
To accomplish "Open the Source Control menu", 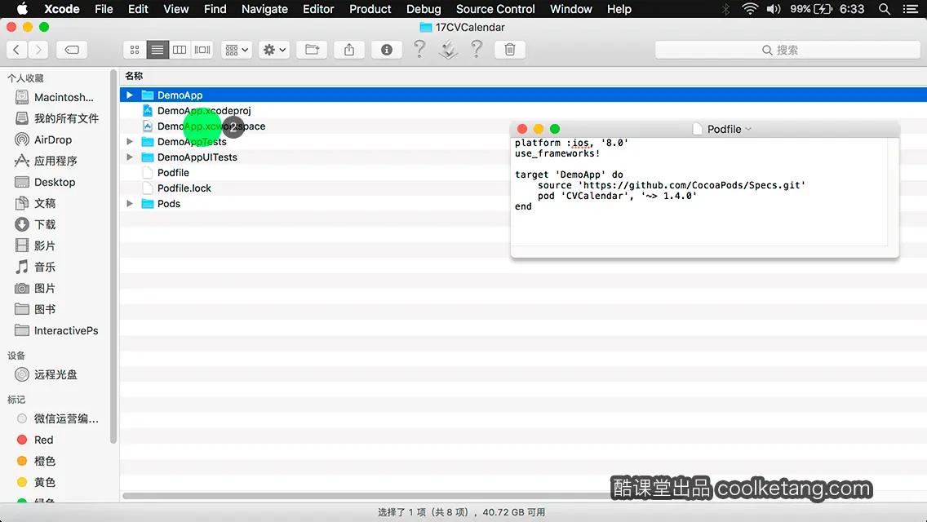I will point(495,9).
